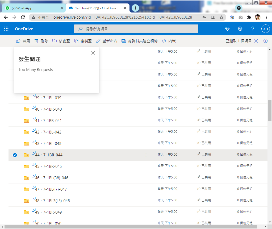Click the vertical scrollbar thumb

point(270,110)
